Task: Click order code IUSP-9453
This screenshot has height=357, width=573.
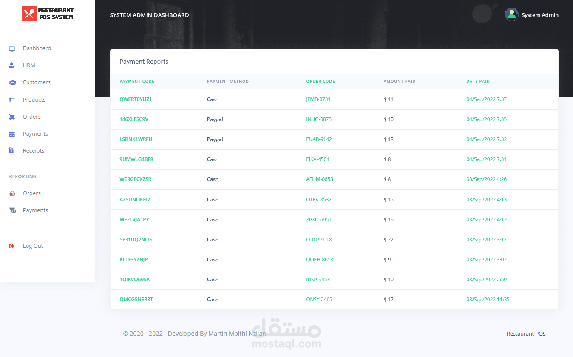Action: tap(318, 280)
